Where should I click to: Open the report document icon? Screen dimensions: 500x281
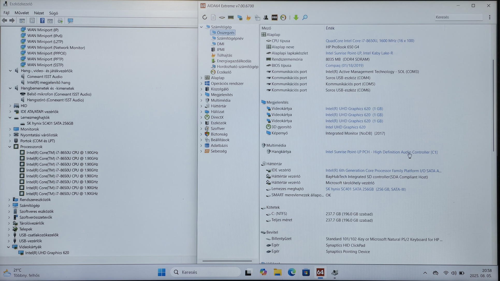tap(213, 17)
